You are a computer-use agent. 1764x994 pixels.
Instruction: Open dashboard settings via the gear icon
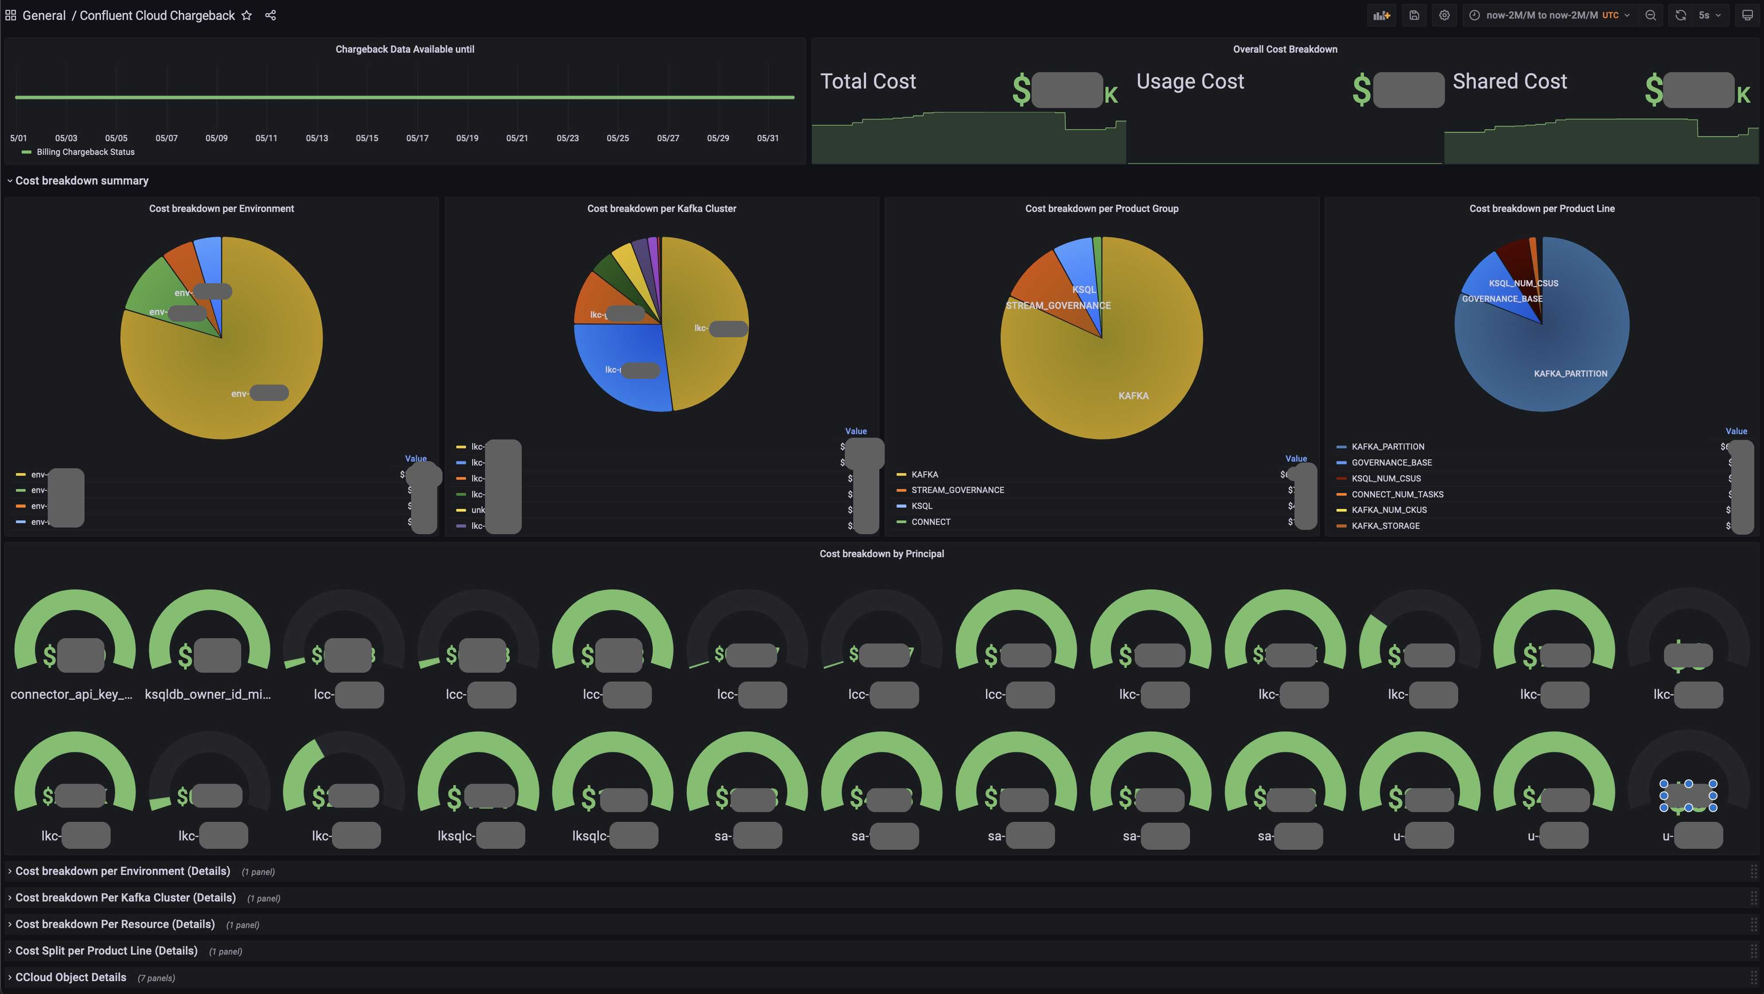pos(1444,15)
